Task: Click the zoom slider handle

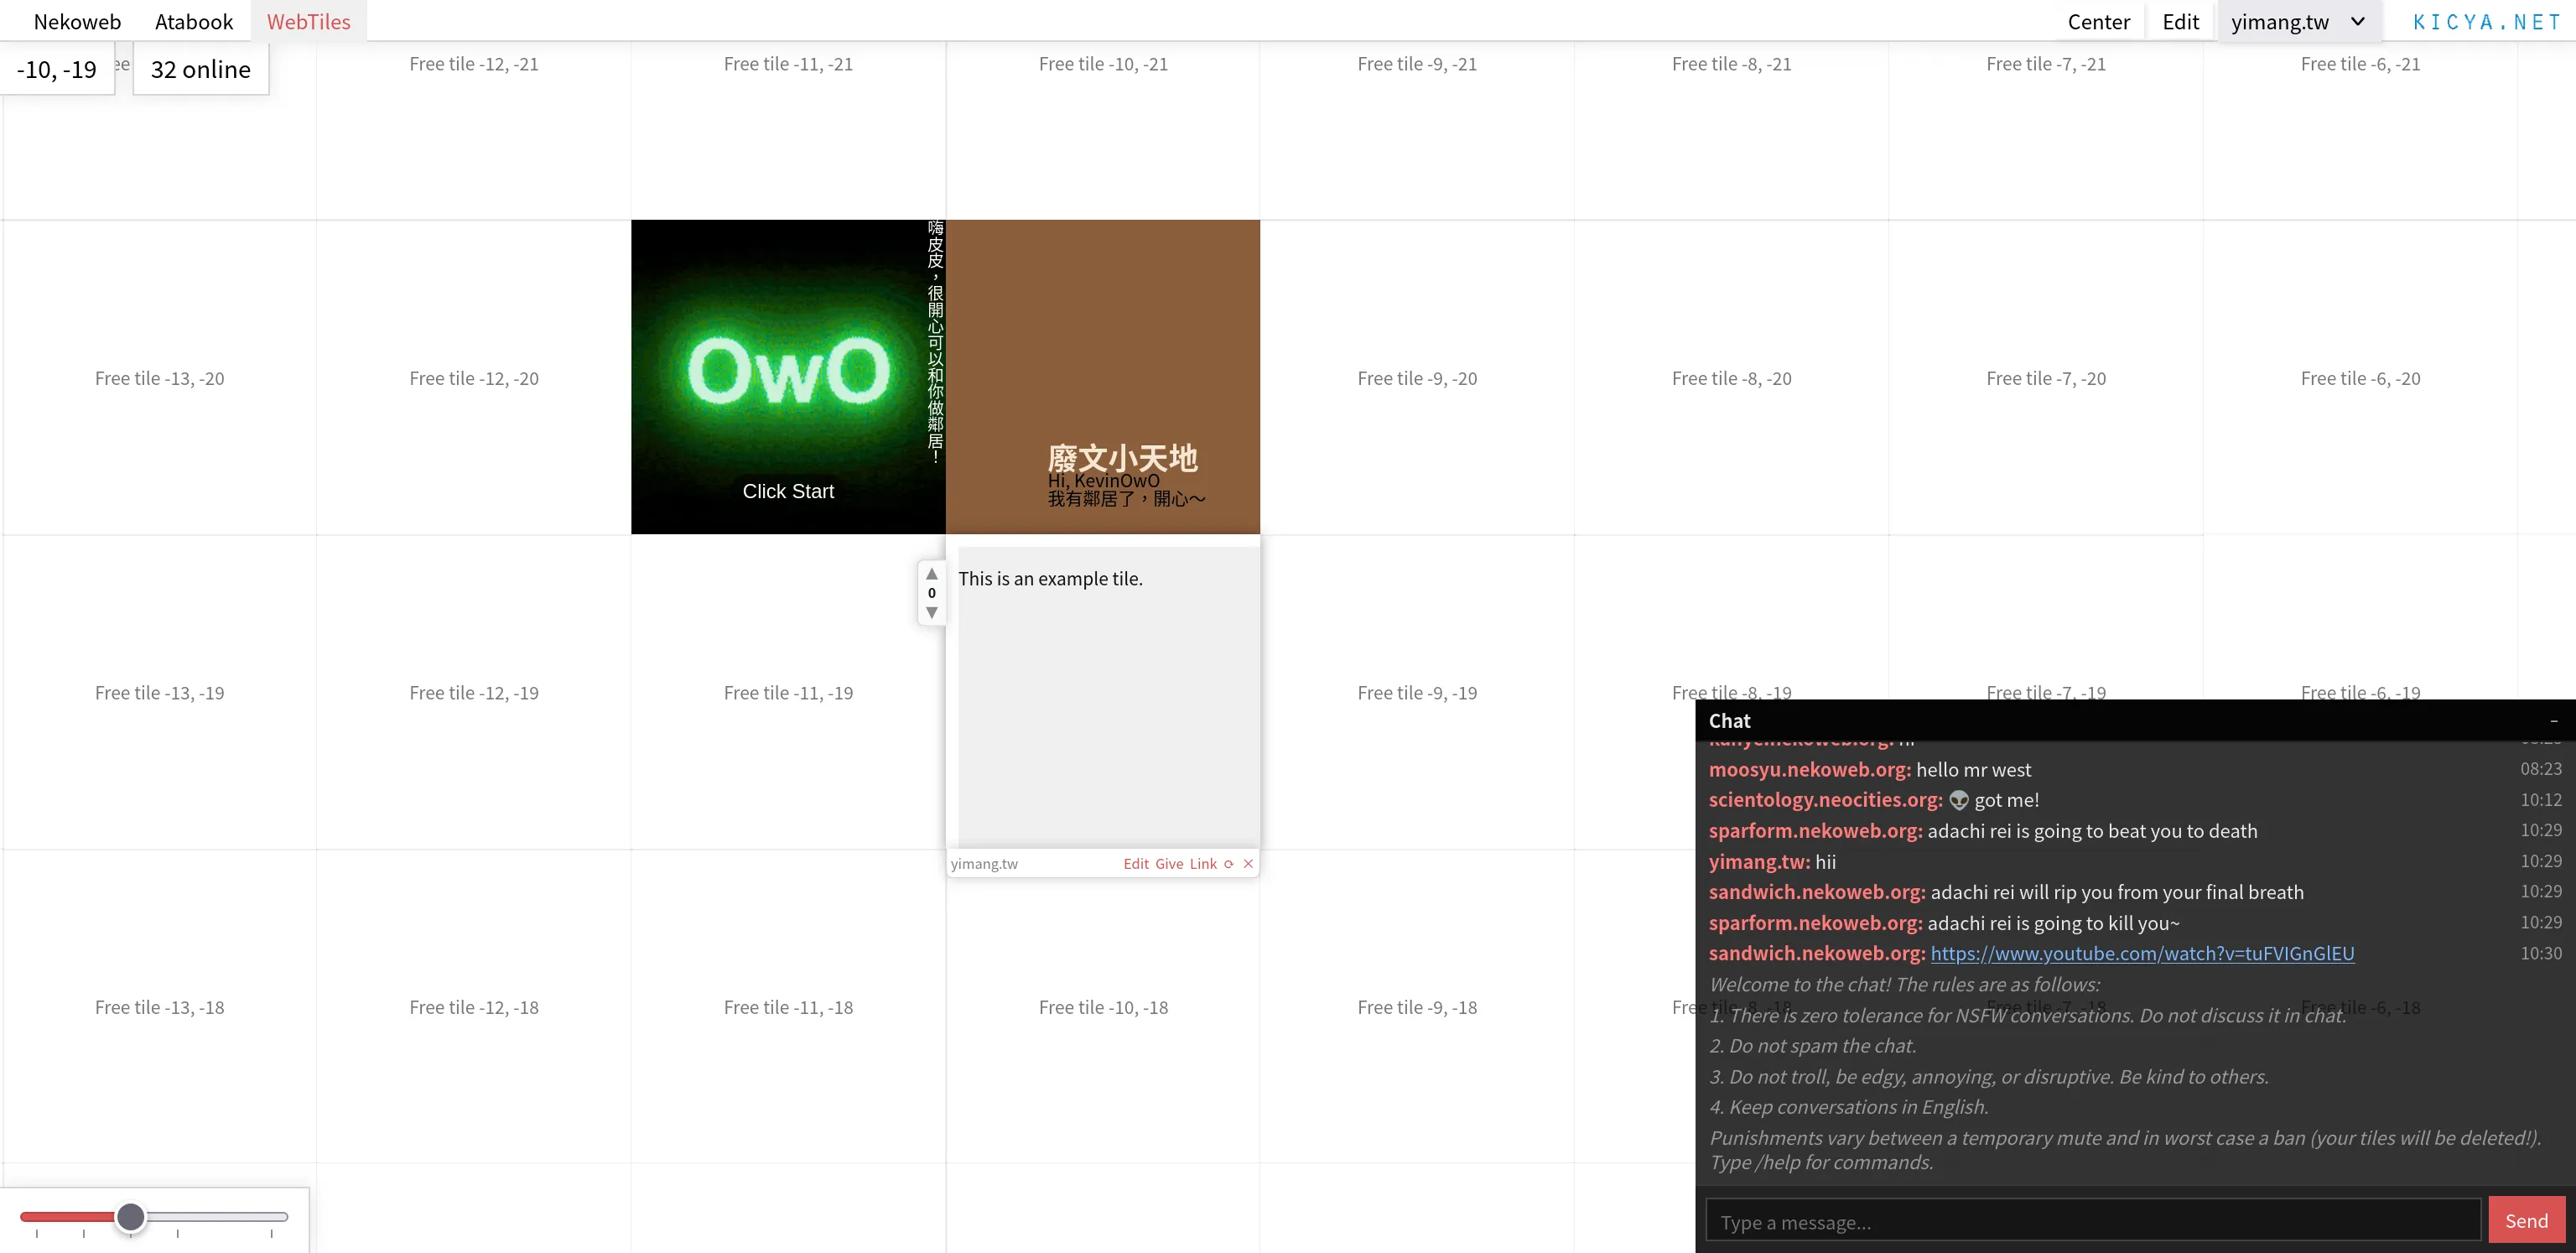Action: click(x=130, y=1217)
